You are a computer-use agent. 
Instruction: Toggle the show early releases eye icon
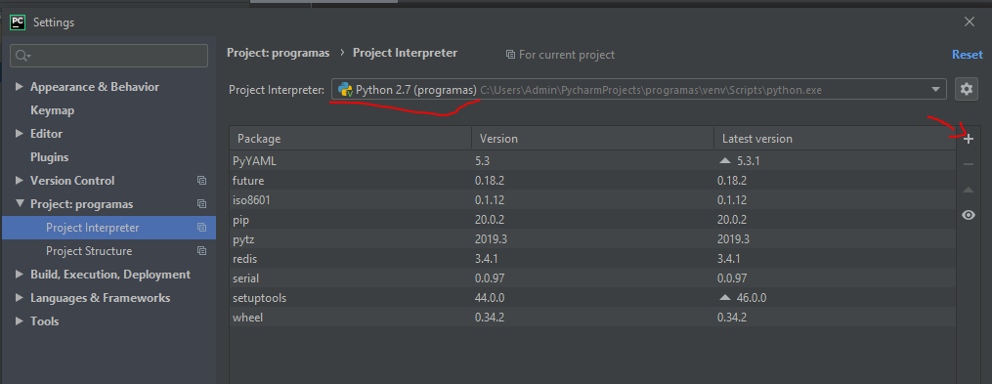pos(968,215)
